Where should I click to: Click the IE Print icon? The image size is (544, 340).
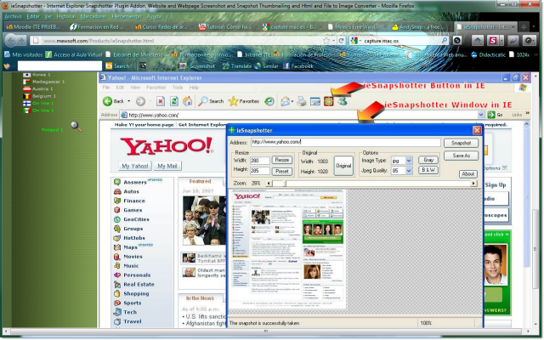(x=301, y=101)
